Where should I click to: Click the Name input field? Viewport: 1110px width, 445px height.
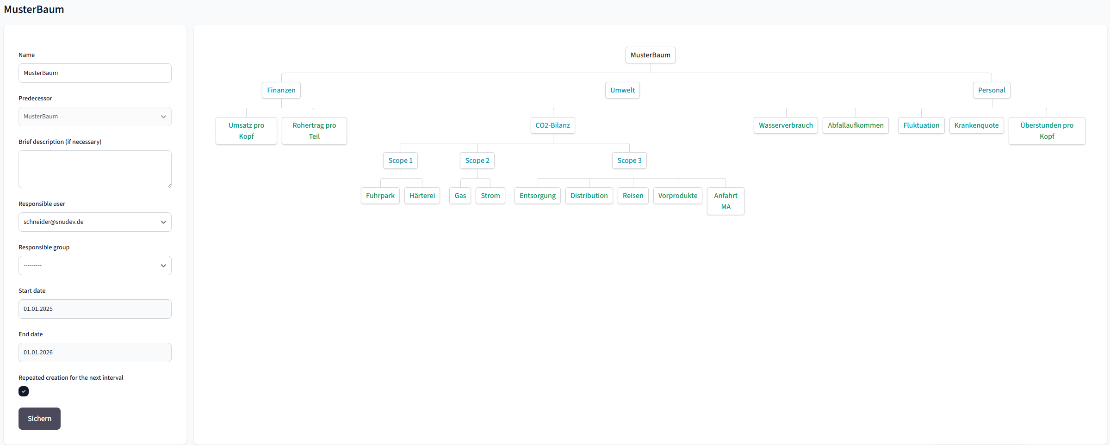click(x=95, y=73)
